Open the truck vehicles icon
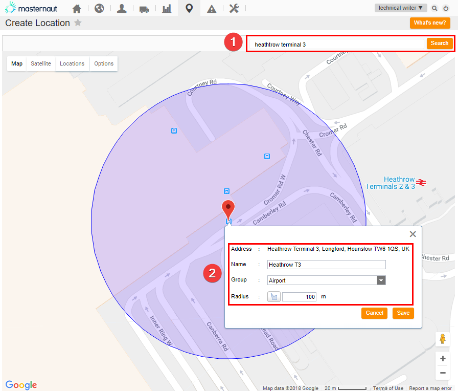 [x=144, y=9]
